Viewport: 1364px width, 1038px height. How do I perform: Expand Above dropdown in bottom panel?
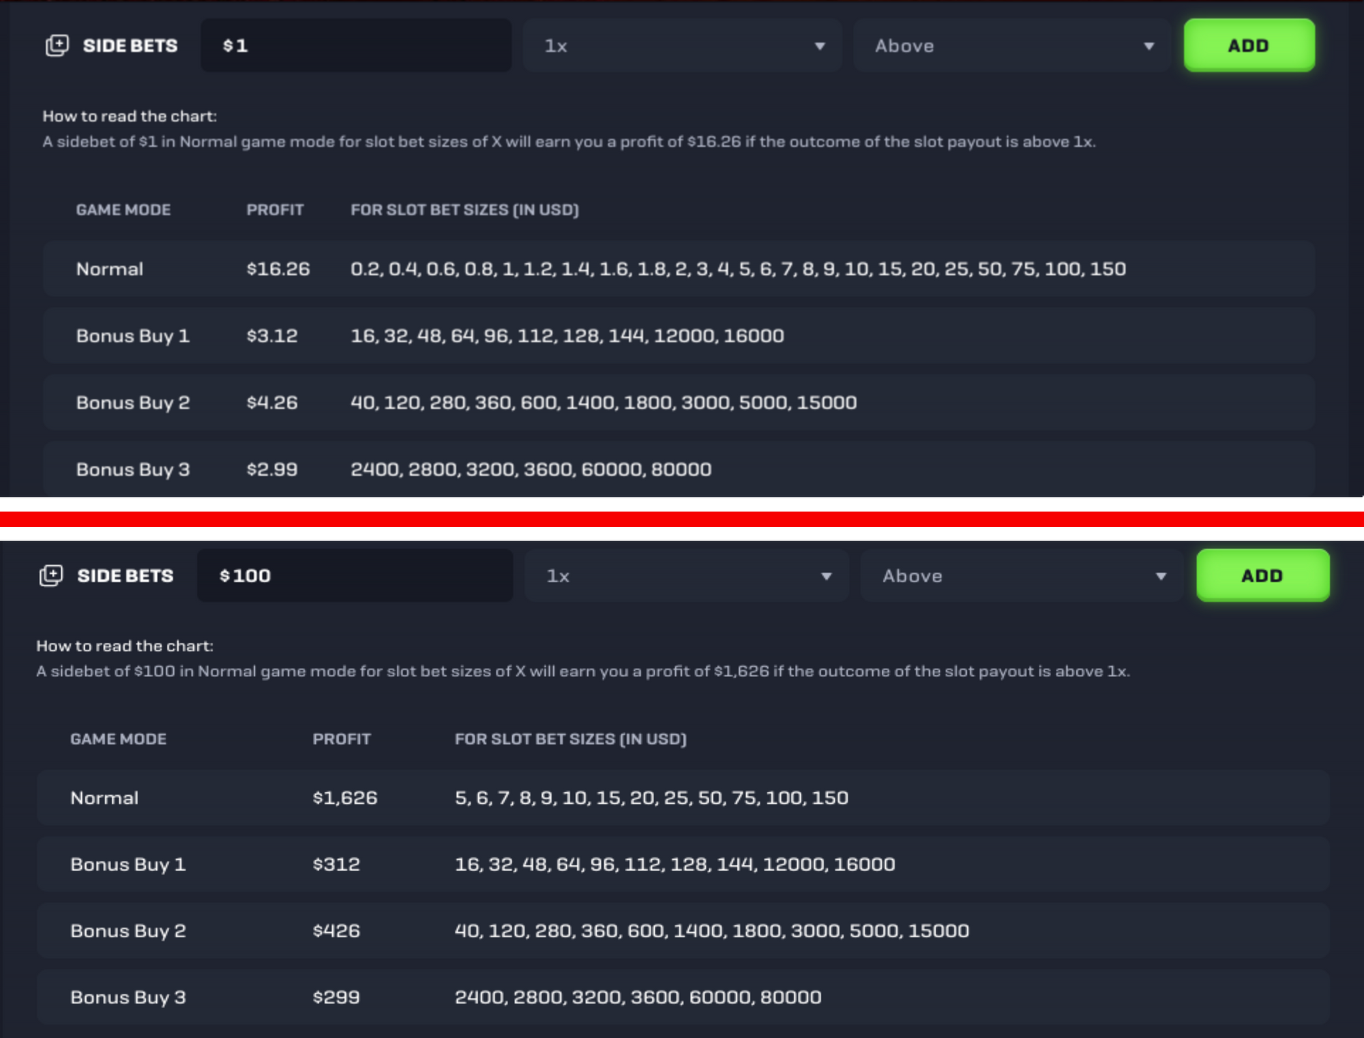click(1022, 575)
